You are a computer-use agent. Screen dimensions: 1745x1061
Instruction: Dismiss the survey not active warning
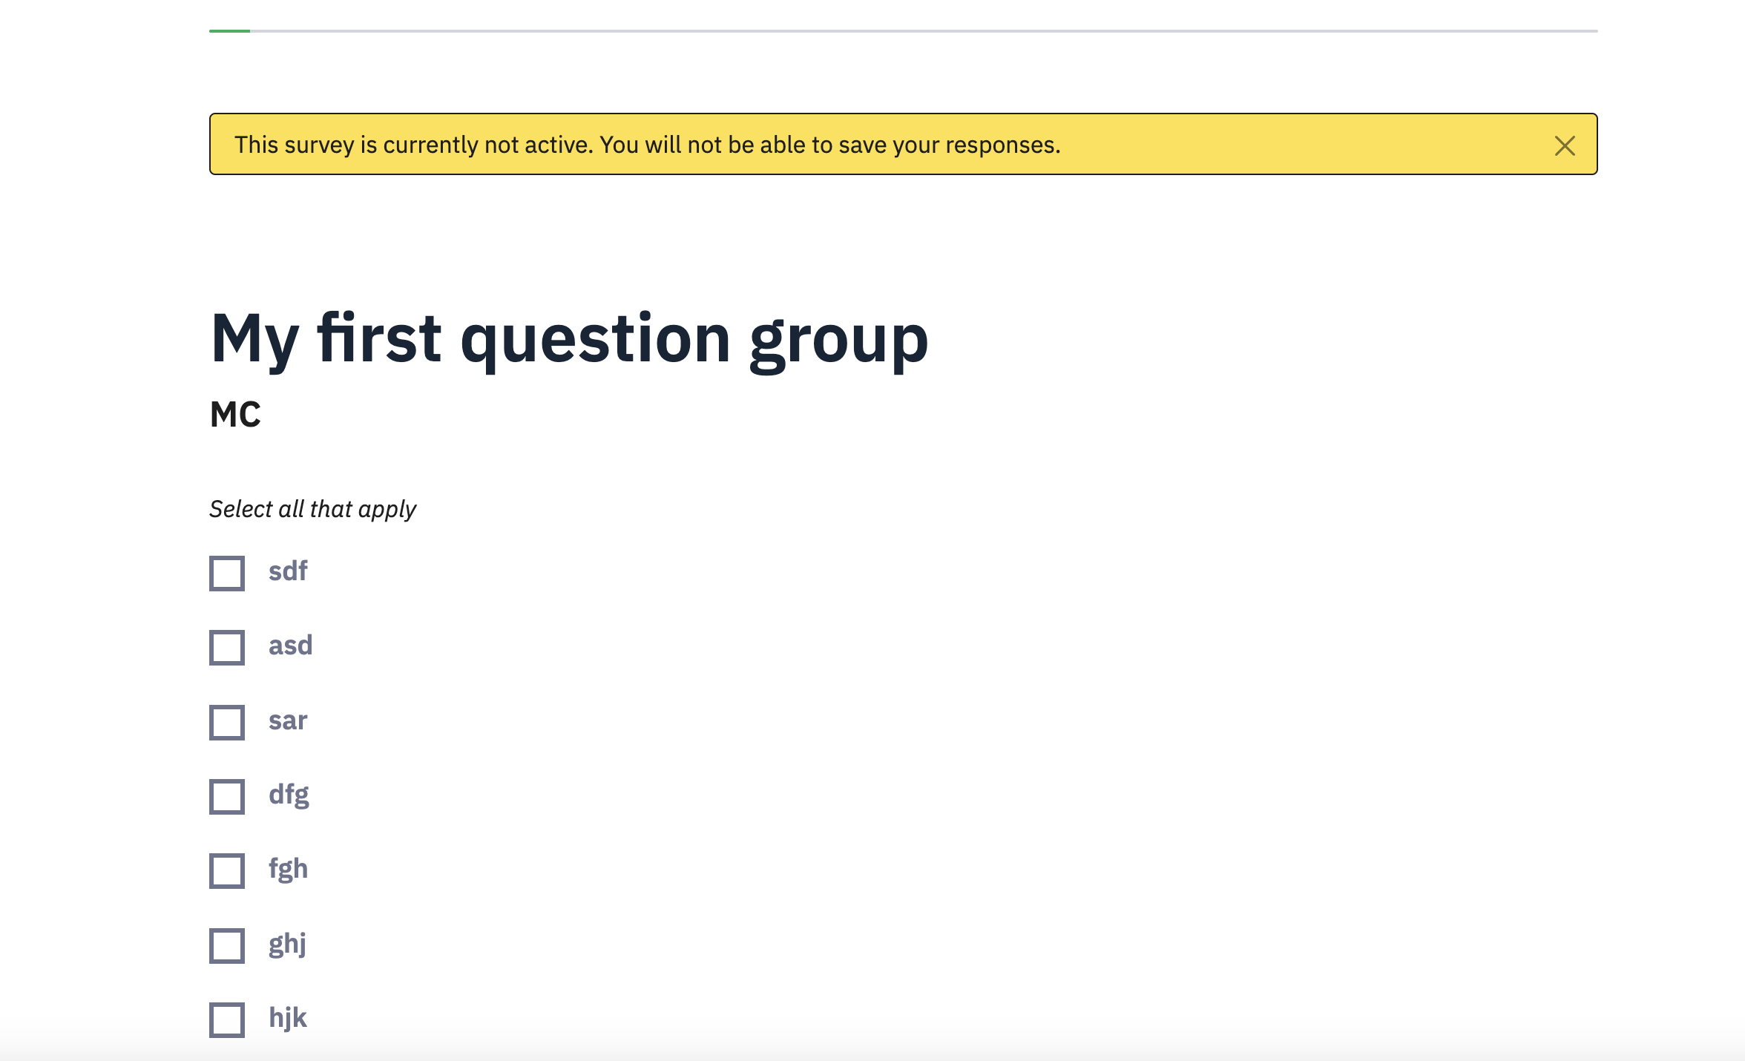1564,145
